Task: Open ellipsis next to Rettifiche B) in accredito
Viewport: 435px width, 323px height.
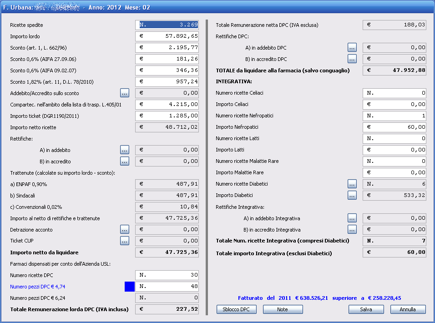Action: pos(125,161)
